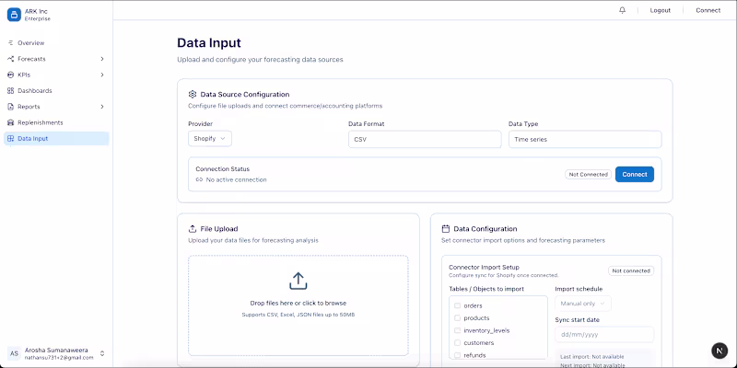The image size is (737, 368).
Task: Click the File Upload header icon
Action: coord(193,229)
